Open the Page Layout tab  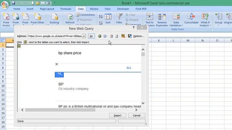[47, 9]
